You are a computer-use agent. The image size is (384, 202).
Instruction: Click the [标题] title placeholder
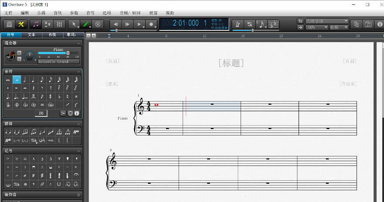[231, 63]
